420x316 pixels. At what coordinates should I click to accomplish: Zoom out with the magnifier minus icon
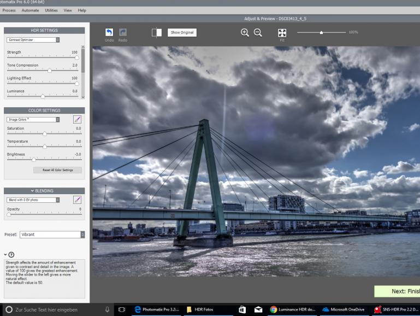click(258, 33)
